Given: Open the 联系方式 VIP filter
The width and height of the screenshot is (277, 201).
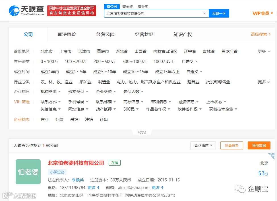Looking at the screenshot, I should click(x=51, y=102).
